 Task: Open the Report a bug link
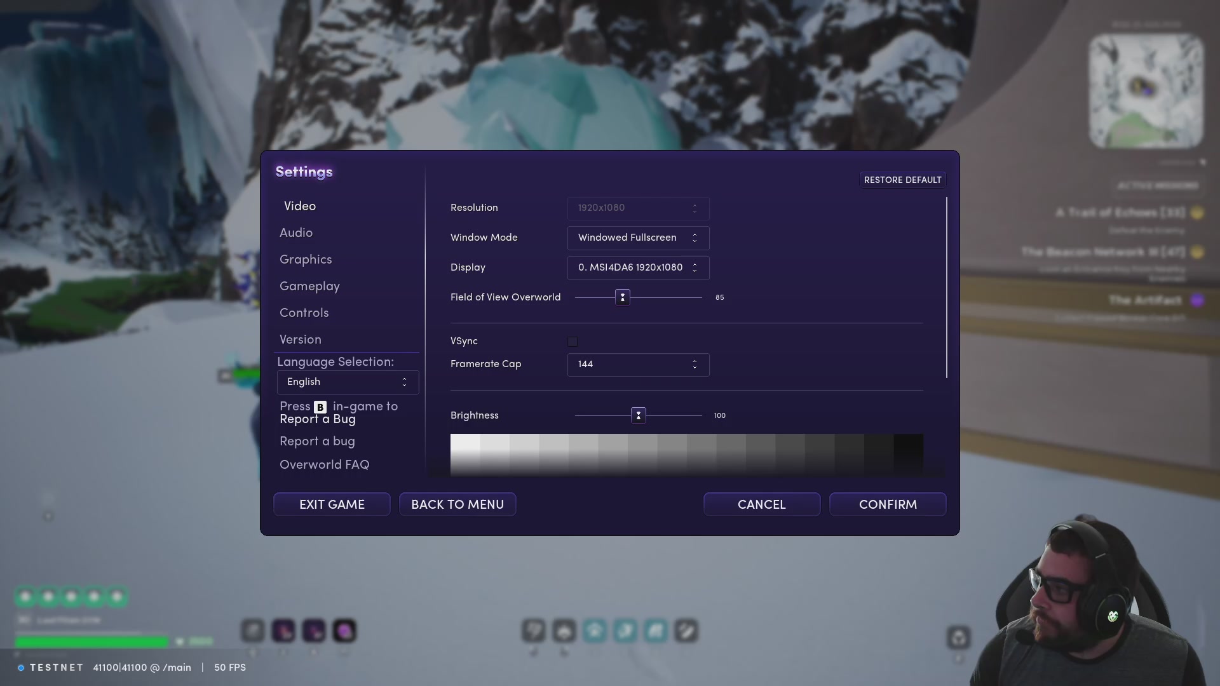click(x=317, y=441)
